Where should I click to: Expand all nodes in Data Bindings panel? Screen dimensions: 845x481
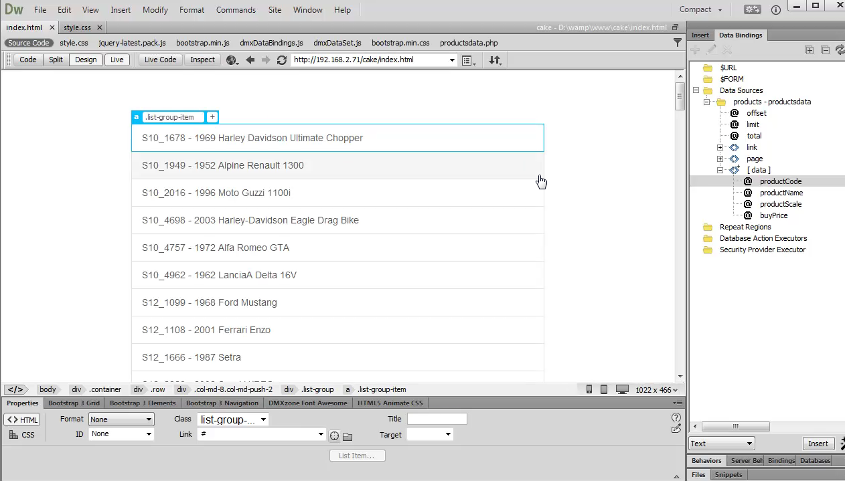point(810,50)
